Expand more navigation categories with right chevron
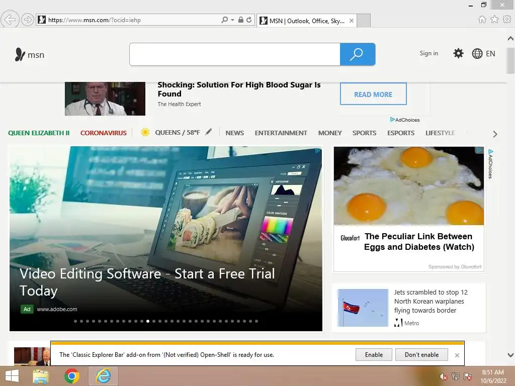 495,134
